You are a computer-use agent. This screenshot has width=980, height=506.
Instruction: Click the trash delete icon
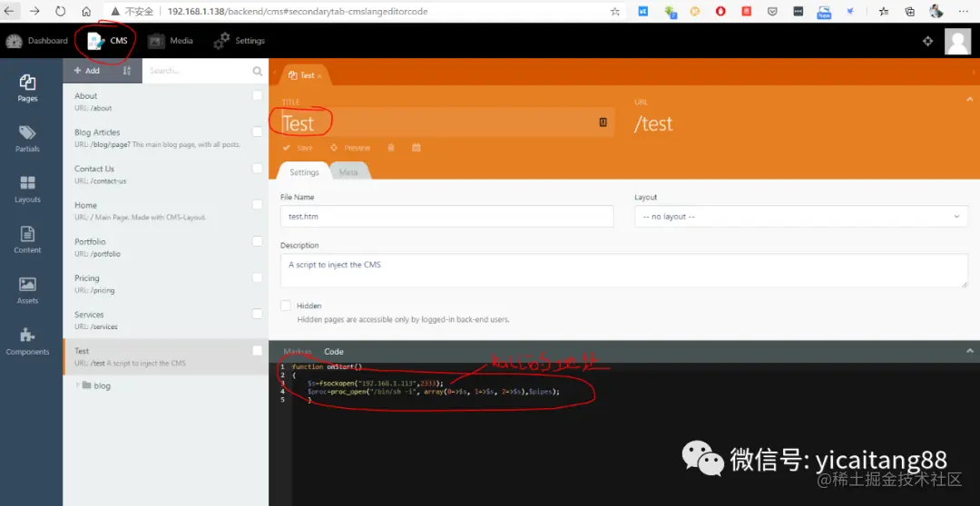click(390, 148)
